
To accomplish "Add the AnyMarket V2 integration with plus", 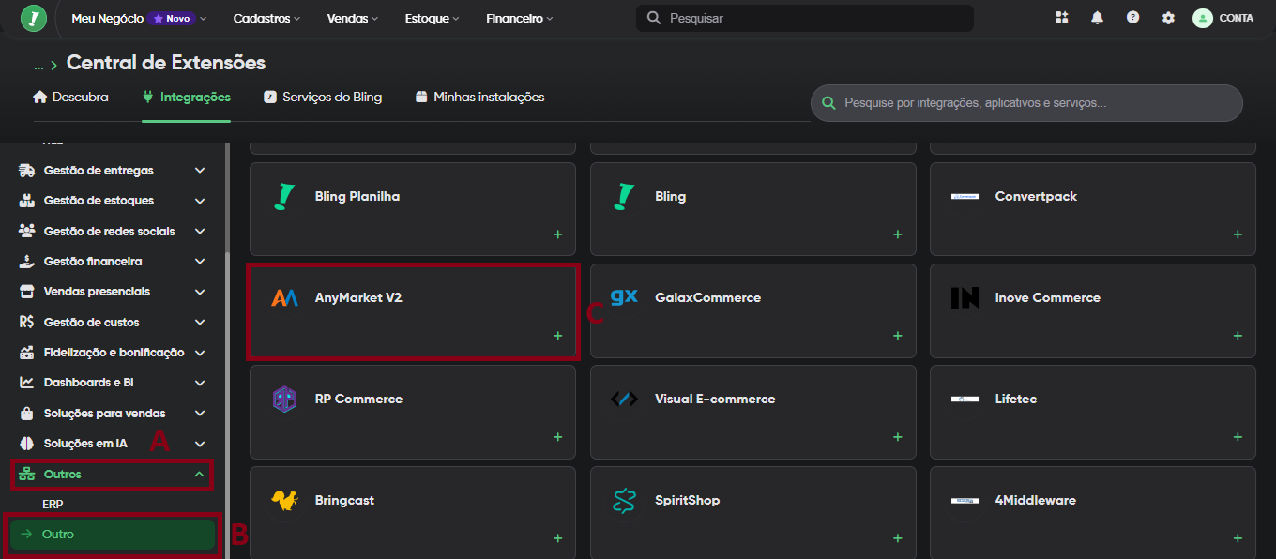I will pos(558,336).
